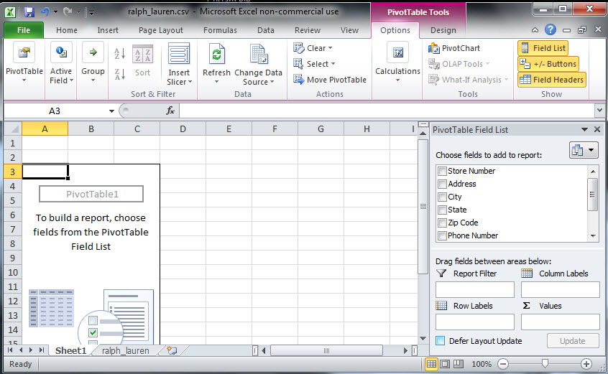Minimize the ribbon with caret icon
The width and height of the screenshot is (608, 374).
click(x=535, y=30)
